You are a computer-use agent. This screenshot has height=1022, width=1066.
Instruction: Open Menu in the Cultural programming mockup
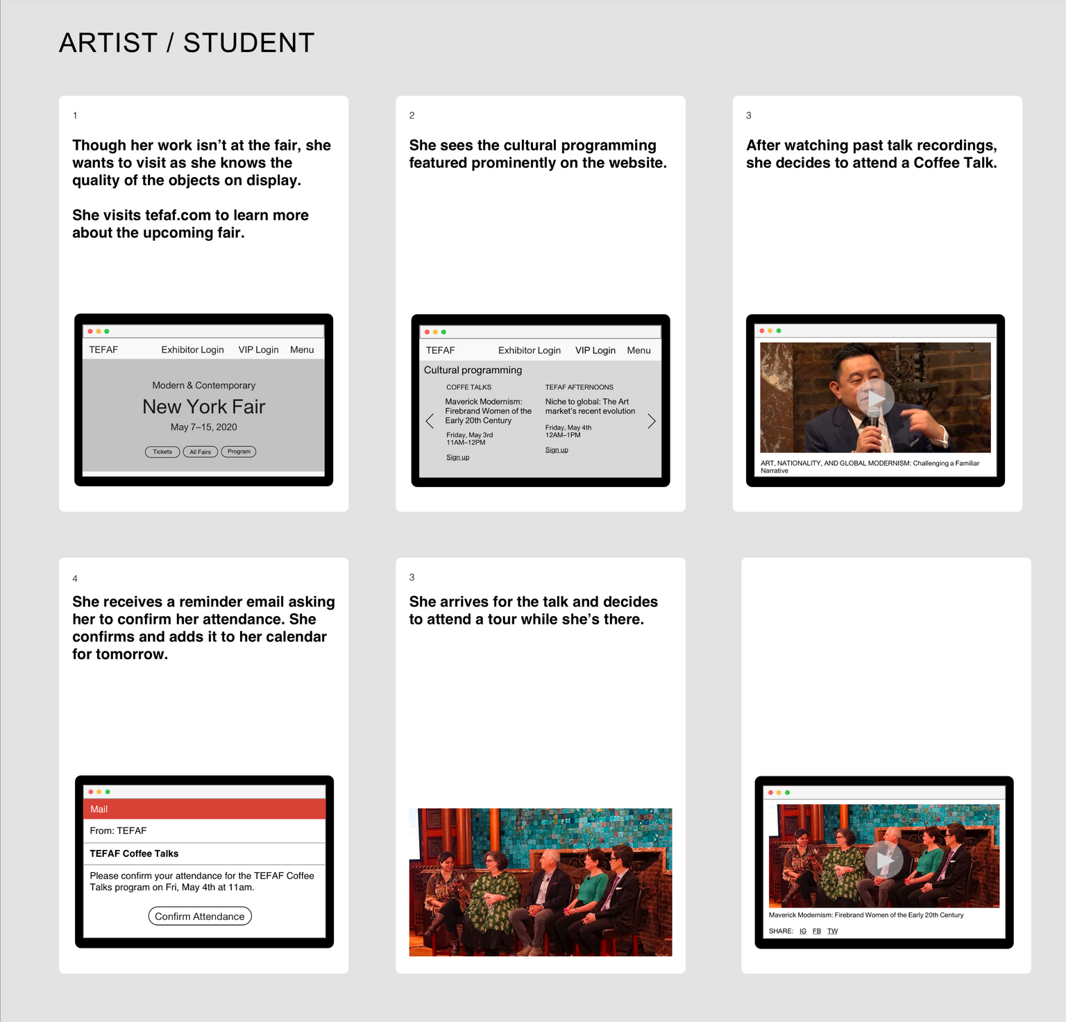(x=638, y=350)
